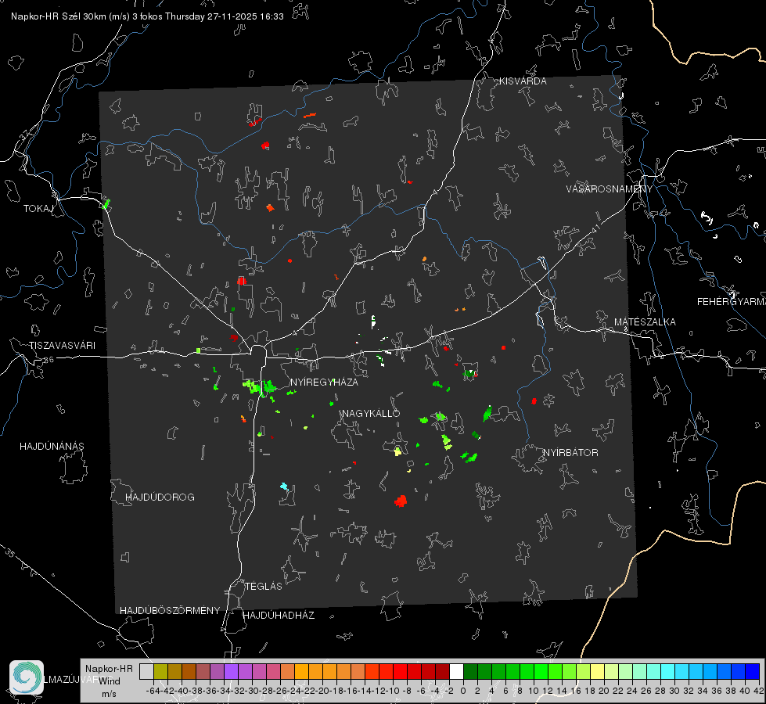Click the MÁTÉSZALKA town label

(x=645, y=322)
